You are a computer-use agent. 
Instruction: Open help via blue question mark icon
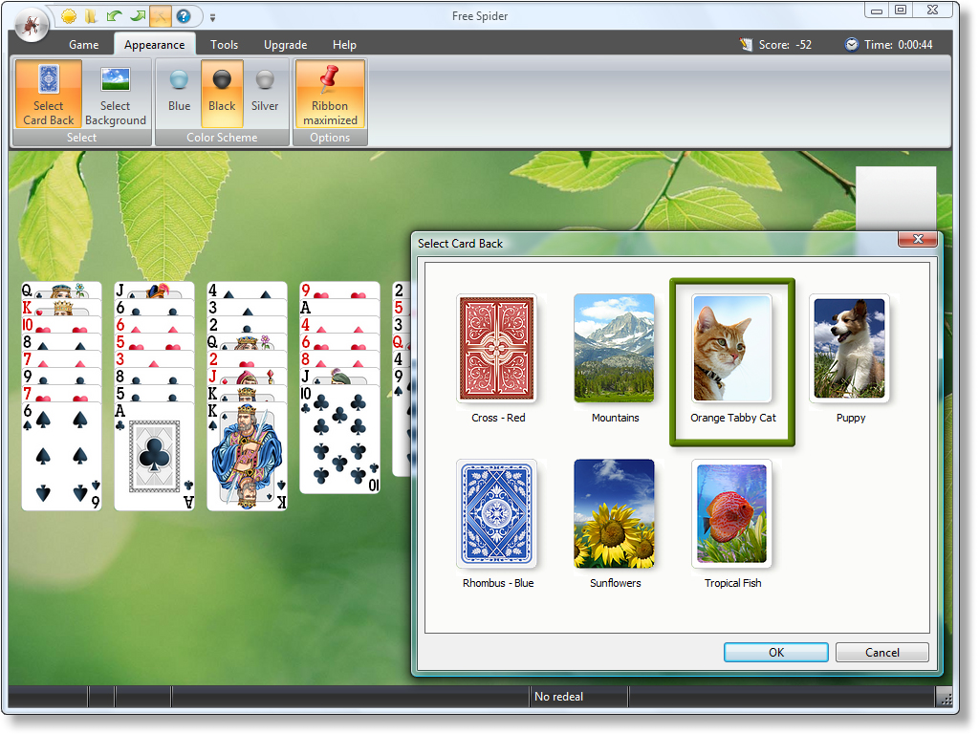183,16
